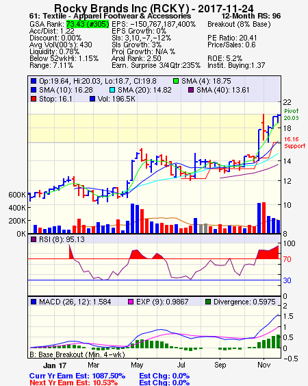Image resolution: width=308 pixels, height=386 pixels.
Task: Click the Mar axis label
Action: tap(93, 365)
